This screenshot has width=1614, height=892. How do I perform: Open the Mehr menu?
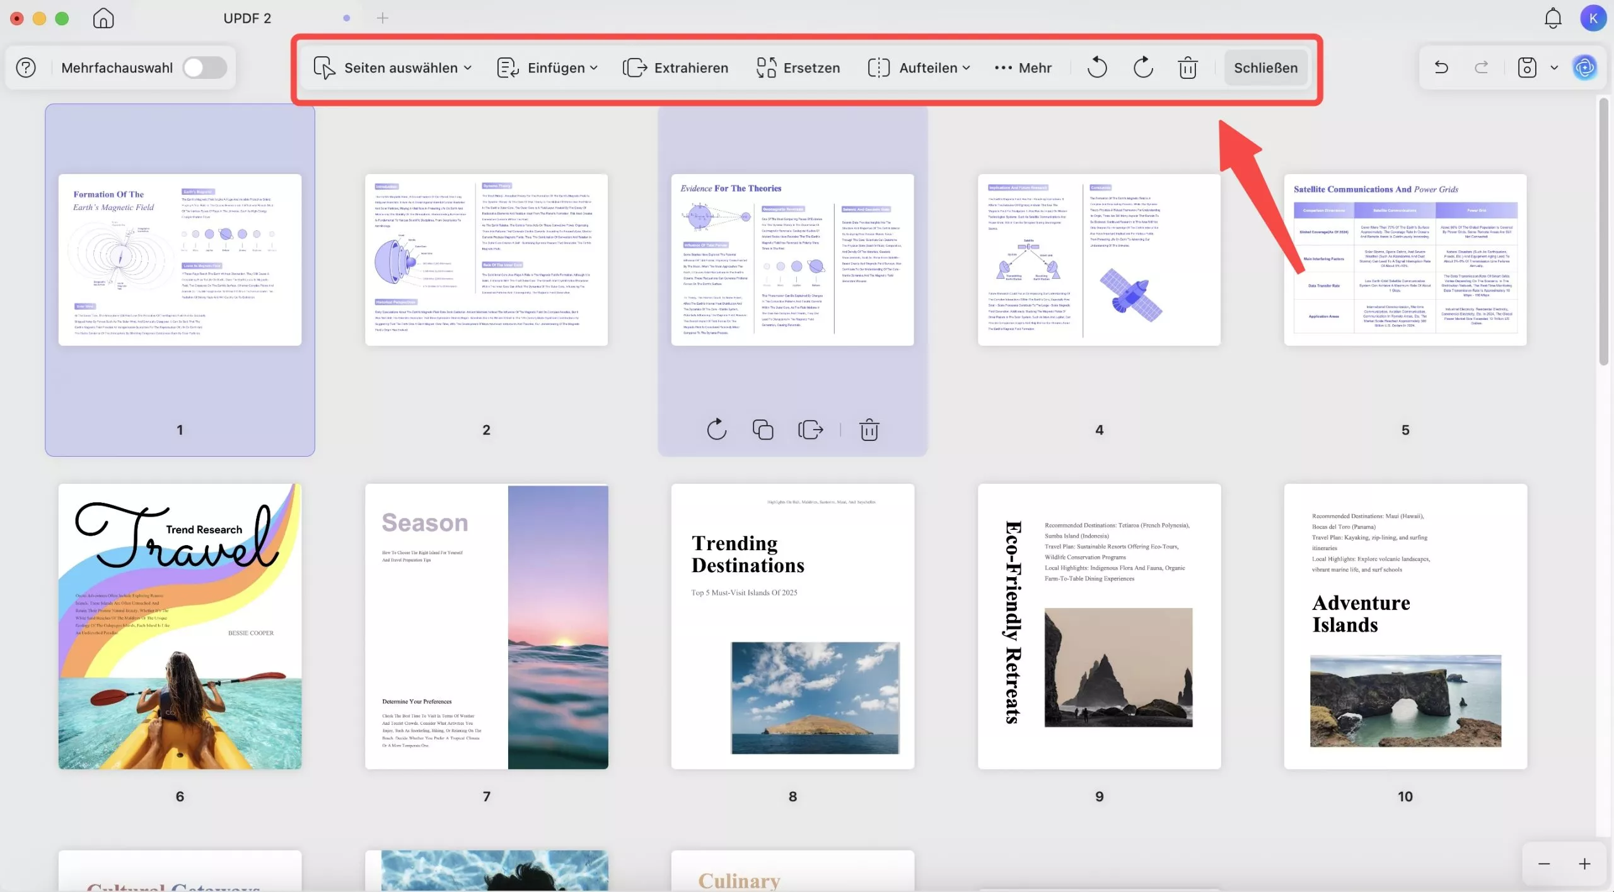(x=1023, y=67)
